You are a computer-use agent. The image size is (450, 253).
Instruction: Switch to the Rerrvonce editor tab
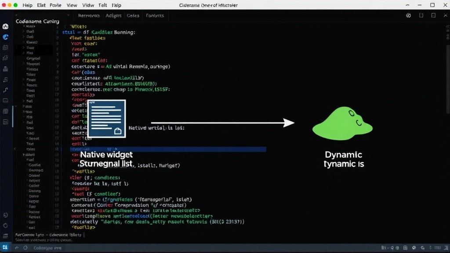[x=89, y=15]
